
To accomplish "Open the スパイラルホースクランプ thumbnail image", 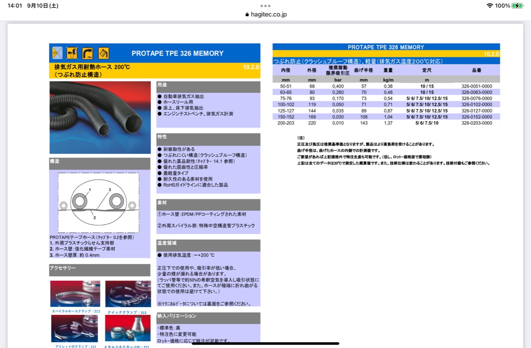I will 75,294.
